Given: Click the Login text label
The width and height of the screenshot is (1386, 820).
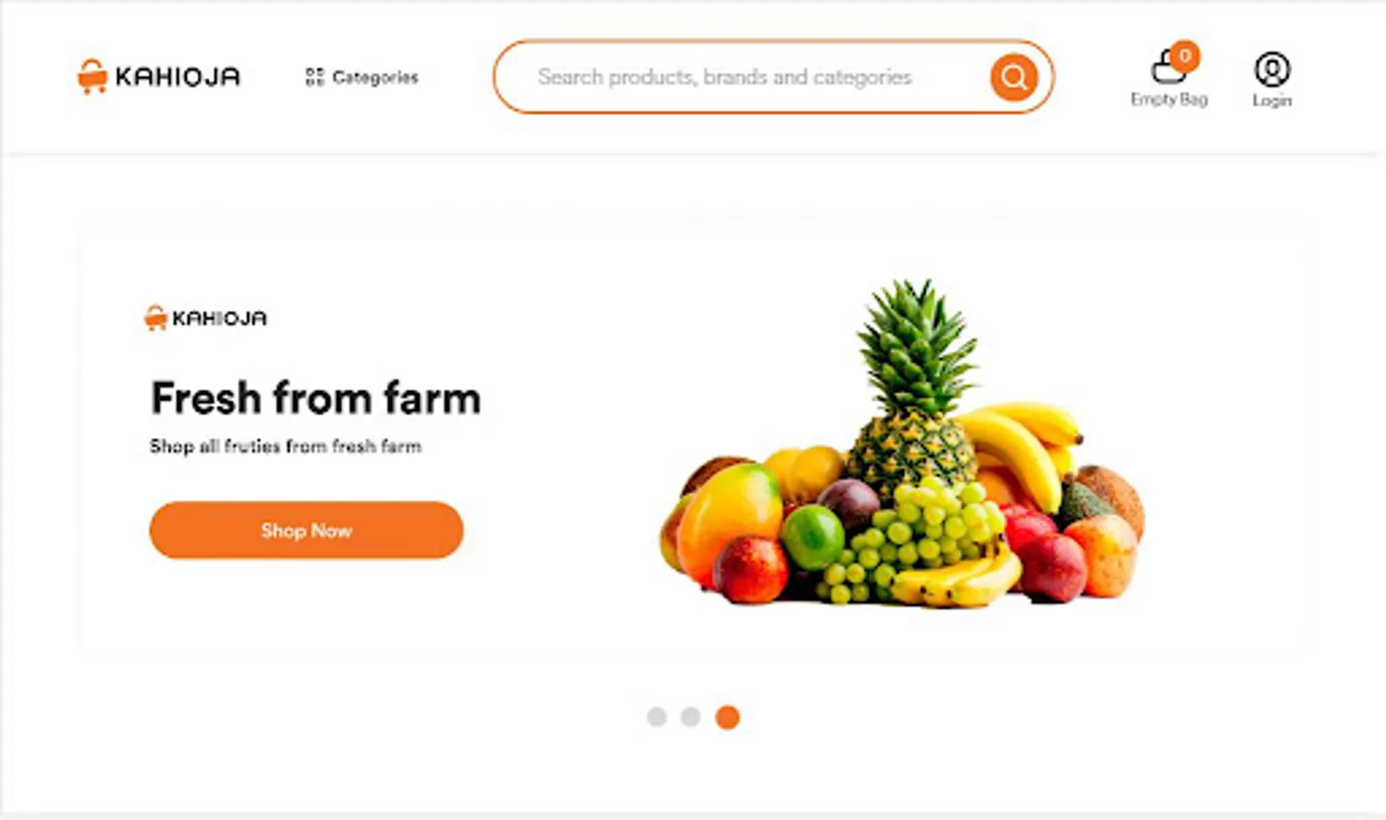Looking at the screenshot, I should (x=1272, y=100).
